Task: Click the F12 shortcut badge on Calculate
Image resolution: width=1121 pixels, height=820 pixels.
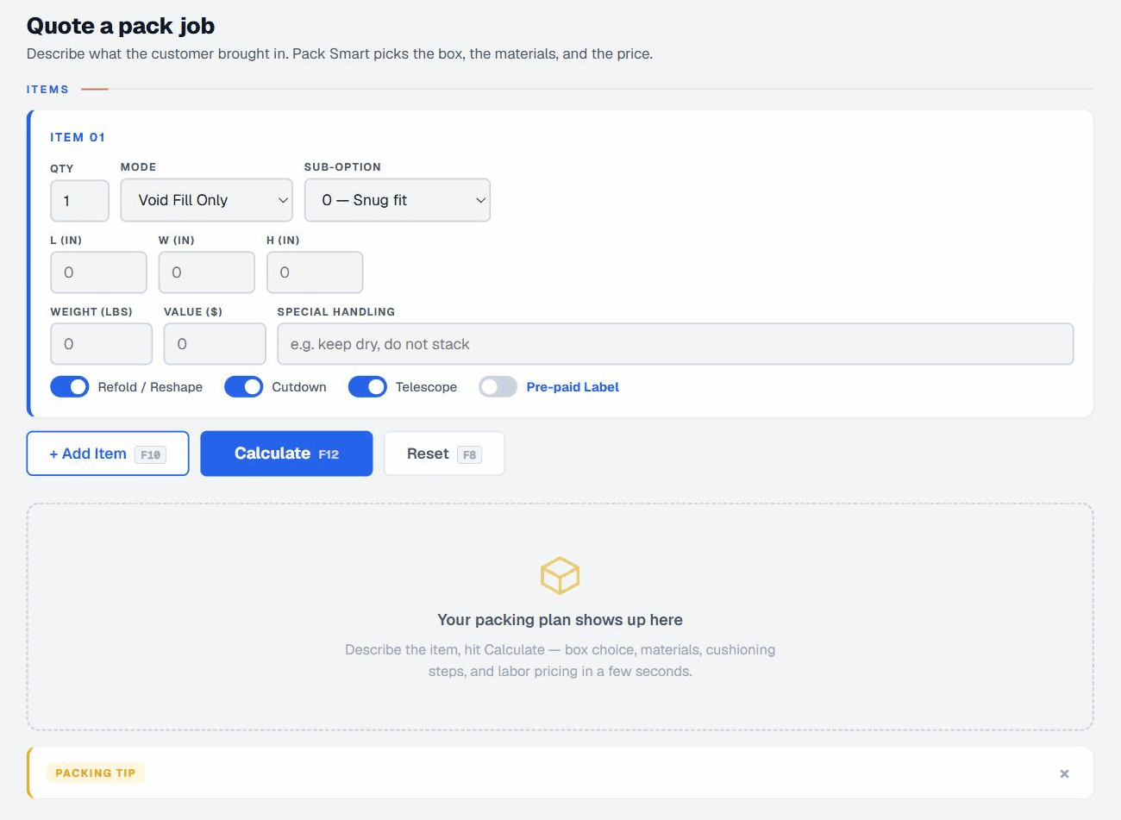Action: (x=329, y=454)
